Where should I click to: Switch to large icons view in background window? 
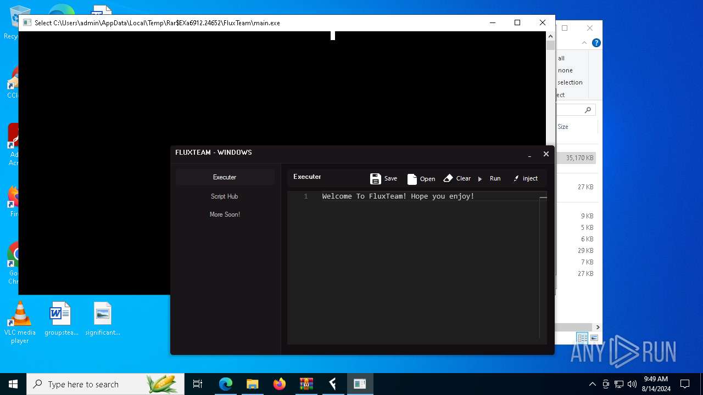click(594, 338)
